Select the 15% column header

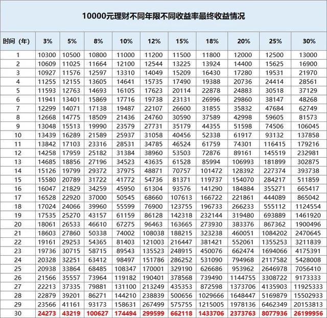click(182, 41)
